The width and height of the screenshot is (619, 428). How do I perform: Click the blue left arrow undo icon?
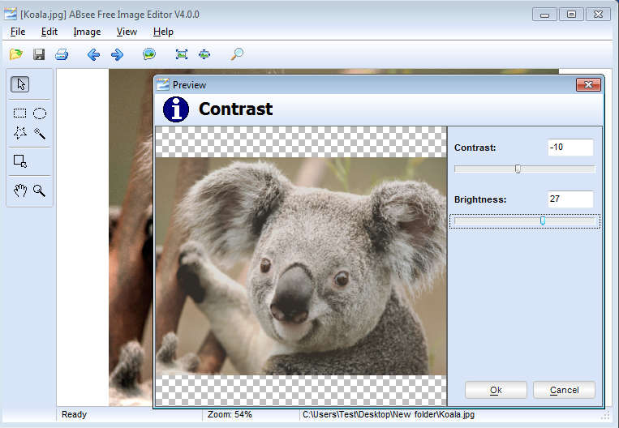(93, 54)
